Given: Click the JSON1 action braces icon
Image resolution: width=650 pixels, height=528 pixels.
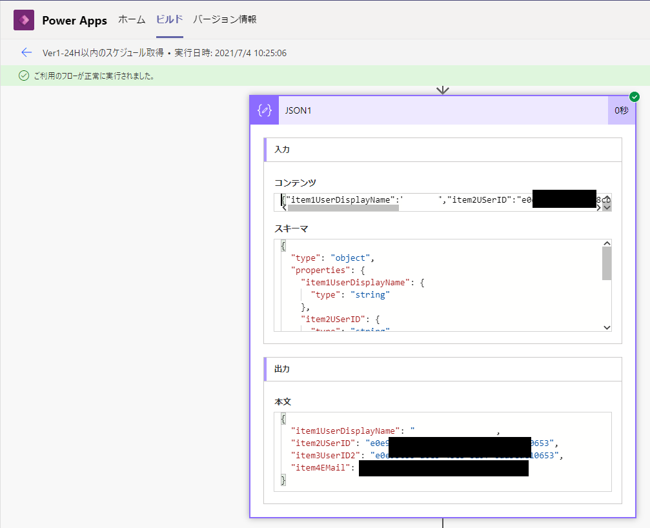Looking at the screenshot, I should (x=265, y=110).
